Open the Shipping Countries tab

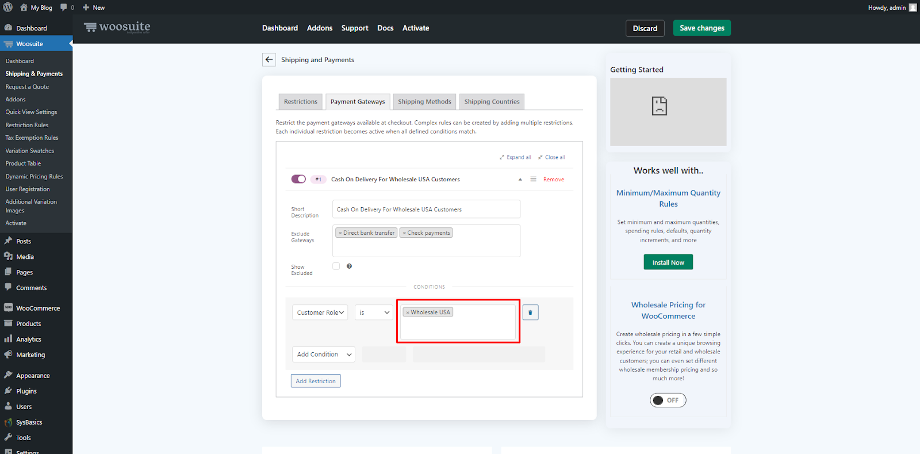point(492,101)
